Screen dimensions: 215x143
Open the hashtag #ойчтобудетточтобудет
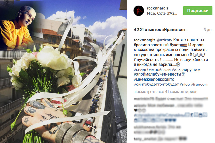tap(156, 84)
